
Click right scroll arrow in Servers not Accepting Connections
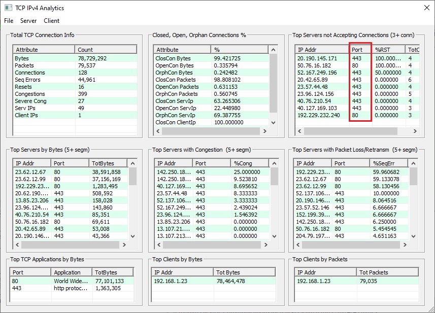415,131
